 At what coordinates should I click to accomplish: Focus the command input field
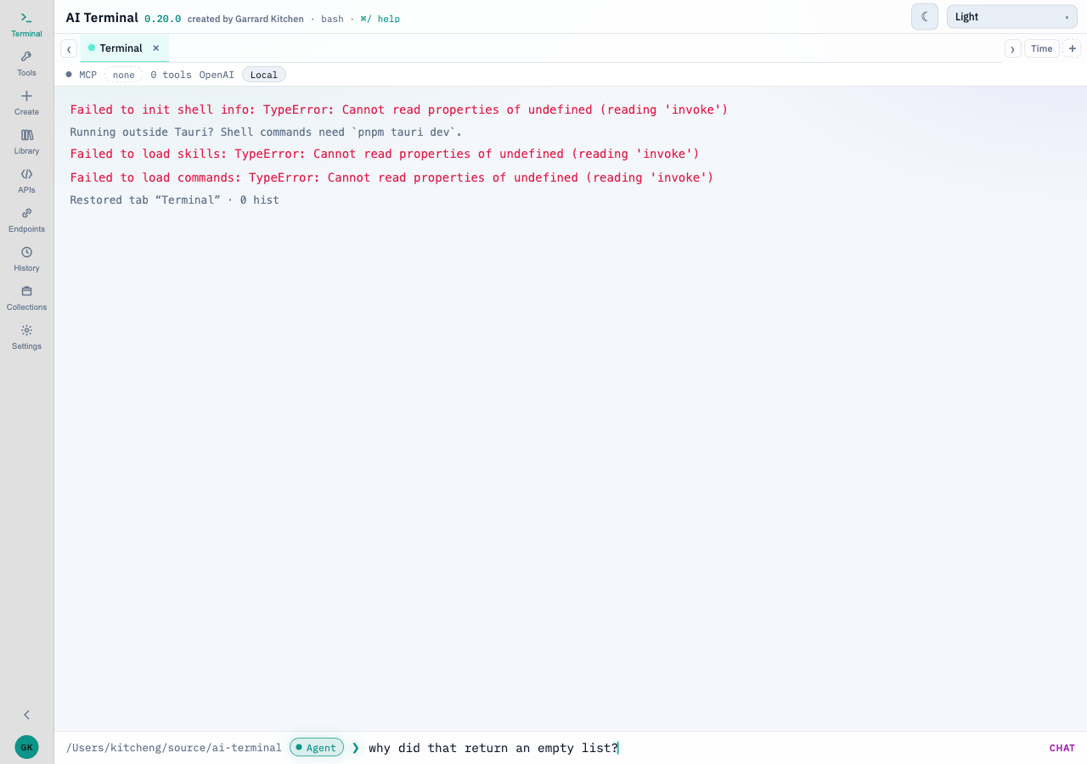pyautogui.click(x=705, y=748)
